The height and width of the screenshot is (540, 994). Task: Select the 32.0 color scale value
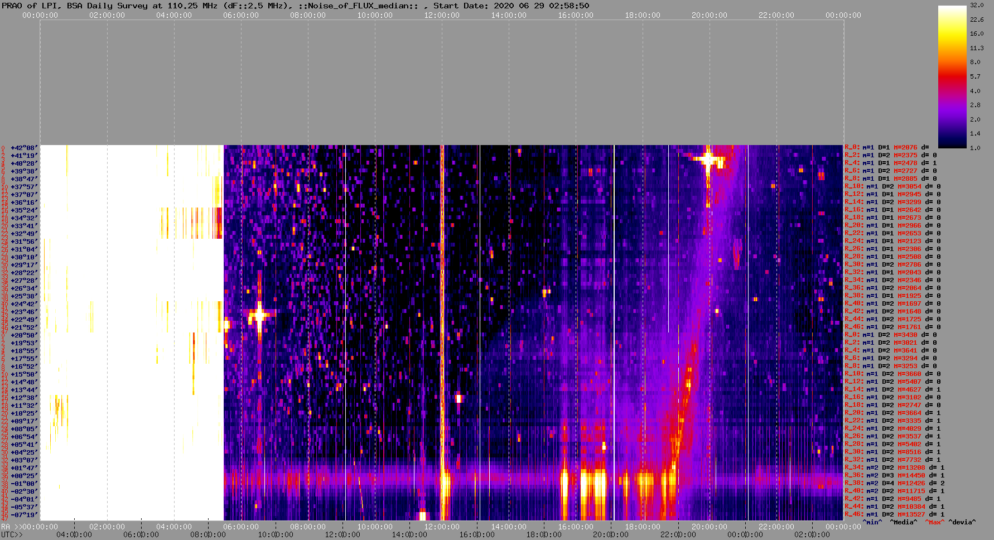pos(976,5)
